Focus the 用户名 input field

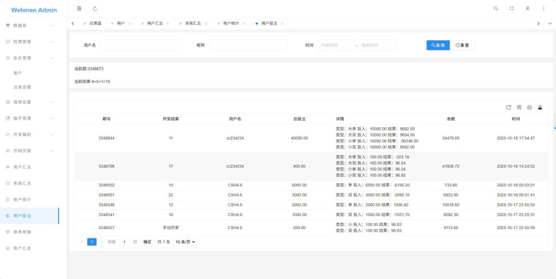point(139,46)
